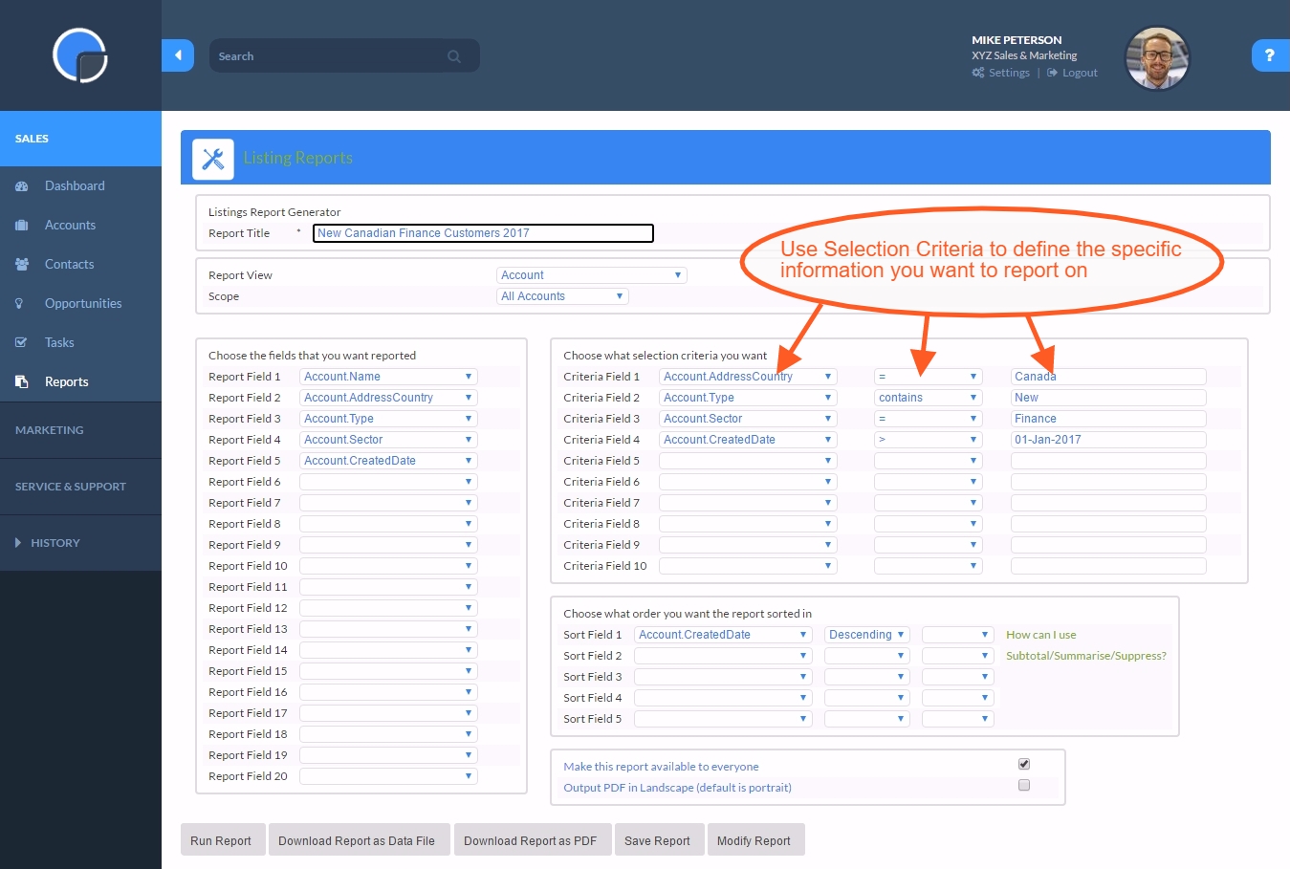The height and width of the screenshot is (869, 1290).
Task: Open Report Field 20 dropdown
Action: [388, 776]
